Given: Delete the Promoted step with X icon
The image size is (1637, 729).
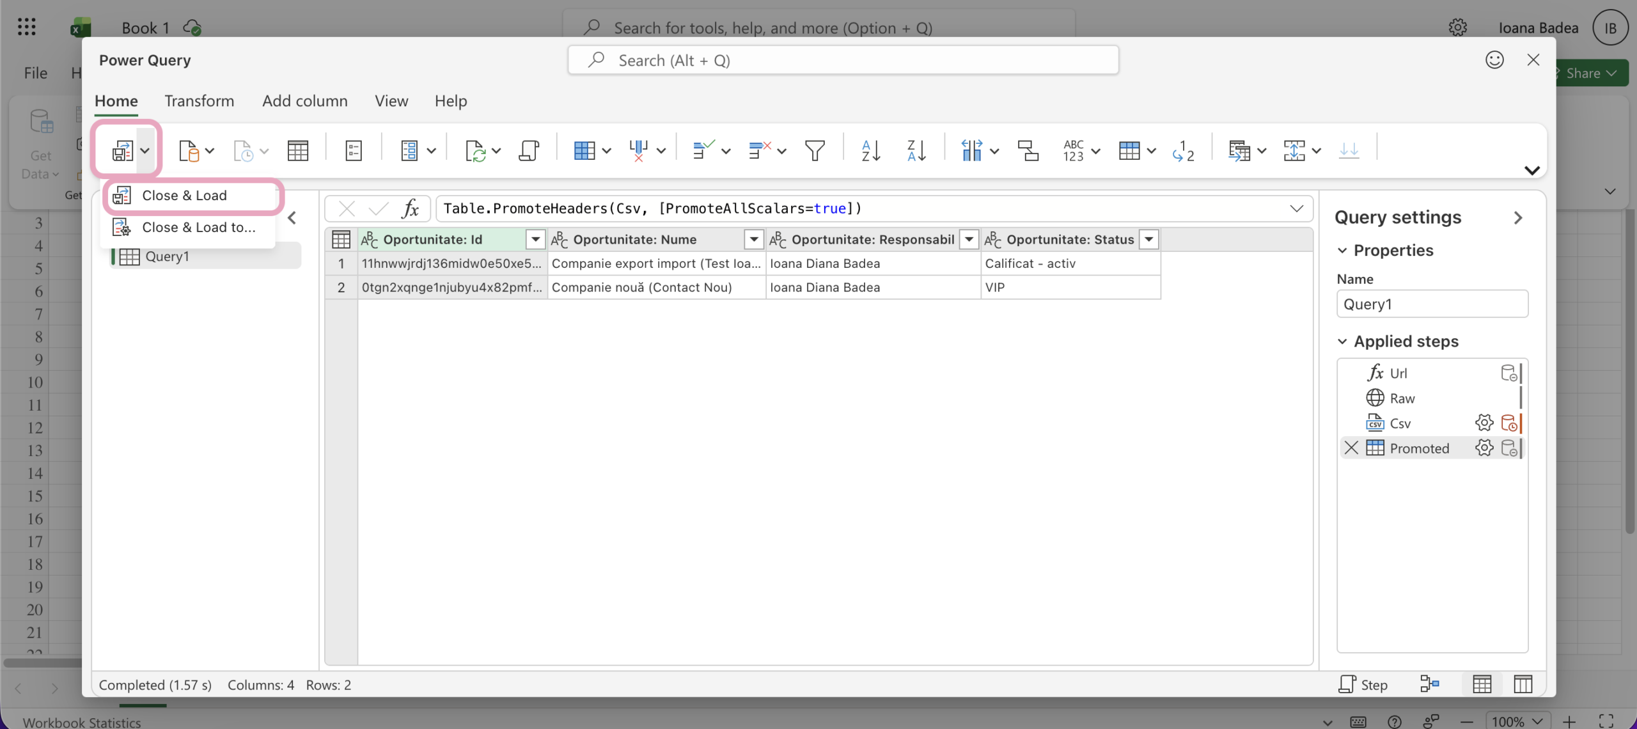Looking at the screenshot, I should (x=1351, y=448).
